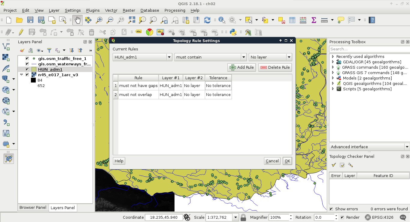The width and height of the screenshot is (410, 222).
Task: Select the Pan Map hand tool
Action: point(77,20)
